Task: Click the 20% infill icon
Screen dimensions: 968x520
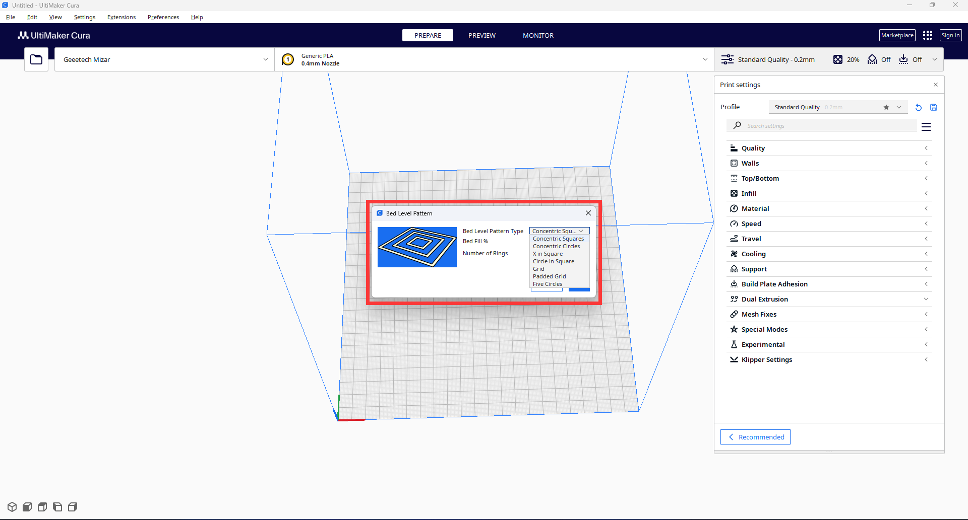Action: [837, 59]
